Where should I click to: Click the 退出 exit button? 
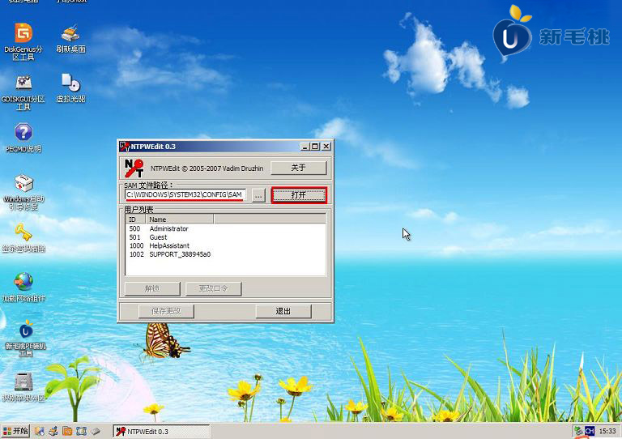(x=283, y=311)
